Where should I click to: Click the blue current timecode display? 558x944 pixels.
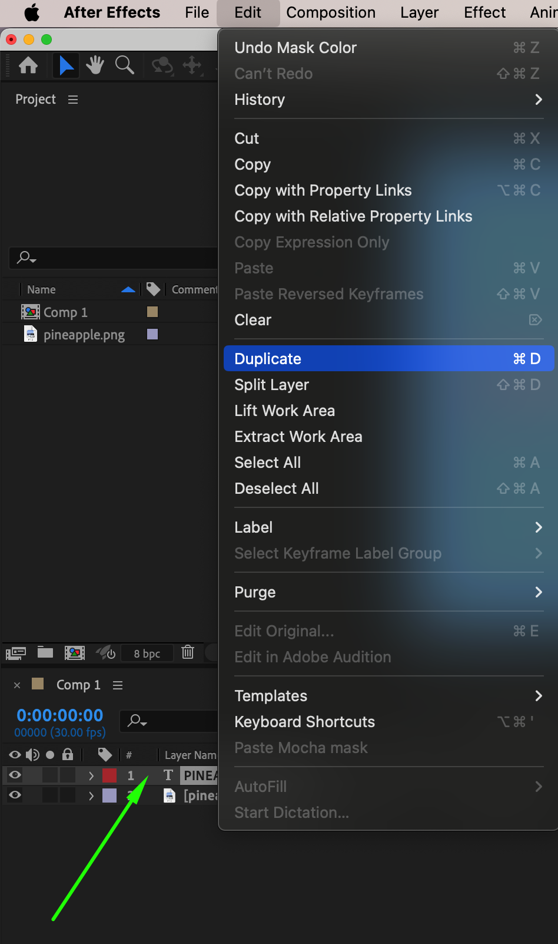coord(60,715)
